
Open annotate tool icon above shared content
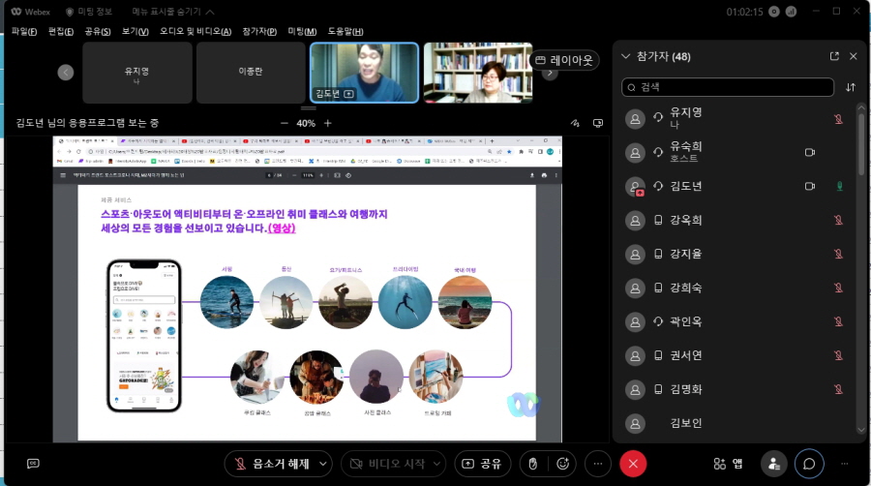(575, 123)
